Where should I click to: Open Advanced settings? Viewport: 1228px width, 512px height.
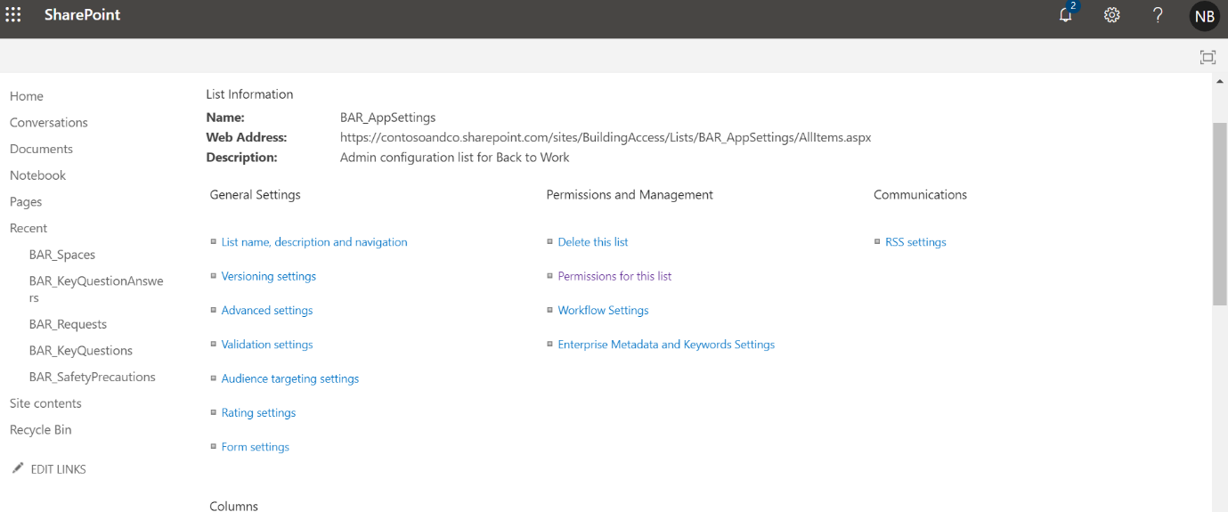[x=267, y=311]
